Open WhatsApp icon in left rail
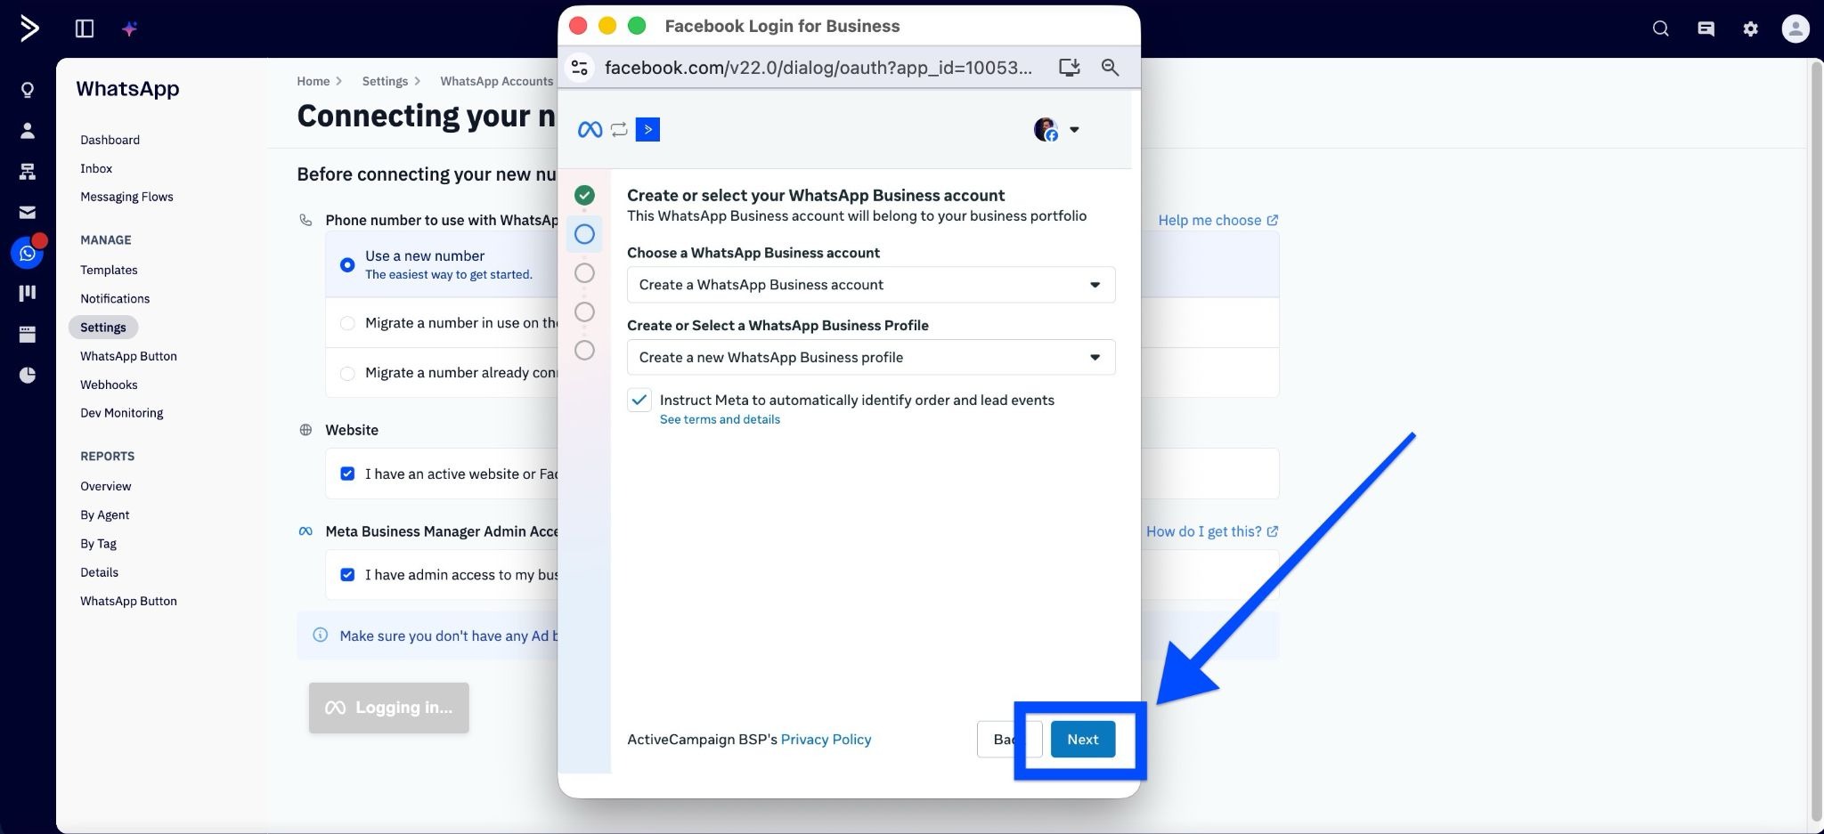This screenshot has height=834, width=1824. point(28,254)
